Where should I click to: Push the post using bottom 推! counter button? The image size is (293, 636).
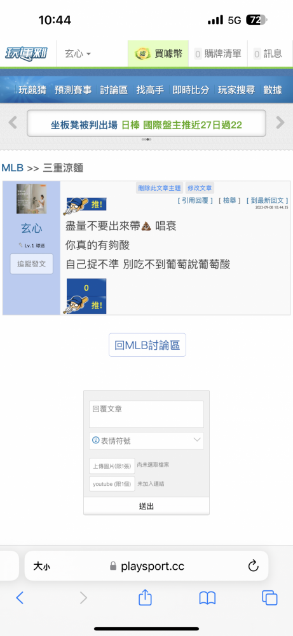(x=85, y=296)
